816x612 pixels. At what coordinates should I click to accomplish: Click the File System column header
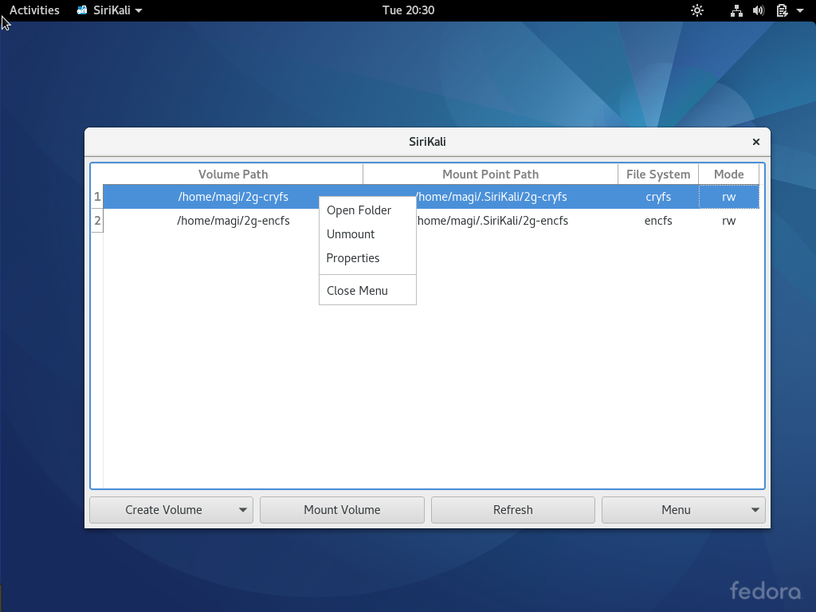(x=658, y=175)
